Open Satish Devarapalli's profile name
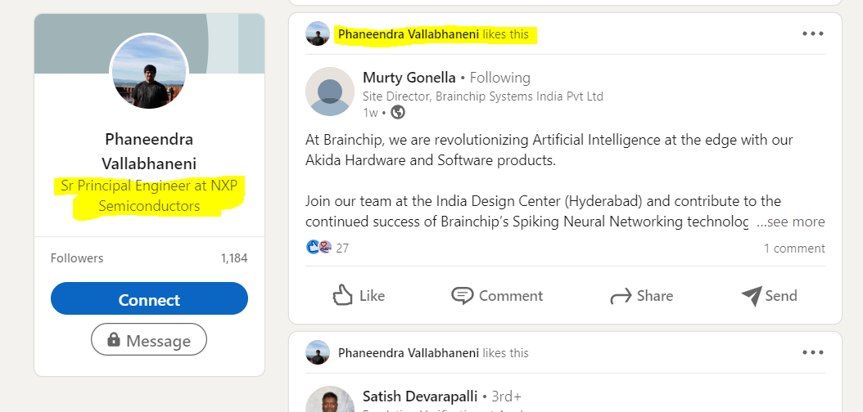Image resolution: width=863 pixels, height=412 pixels. tap(422, 396)
